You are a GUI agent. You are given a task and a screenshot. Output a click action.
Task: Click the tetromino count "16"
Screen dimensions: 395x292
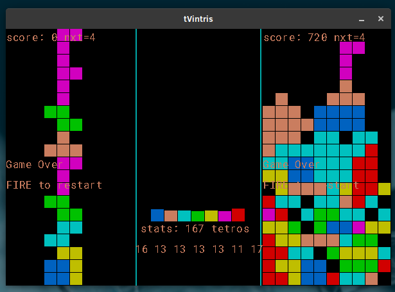tap(142, 249)
